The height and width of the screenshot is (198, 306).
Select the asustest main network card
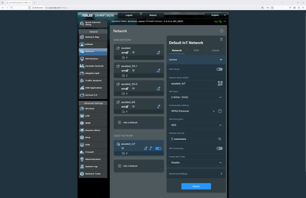[139, 52]
